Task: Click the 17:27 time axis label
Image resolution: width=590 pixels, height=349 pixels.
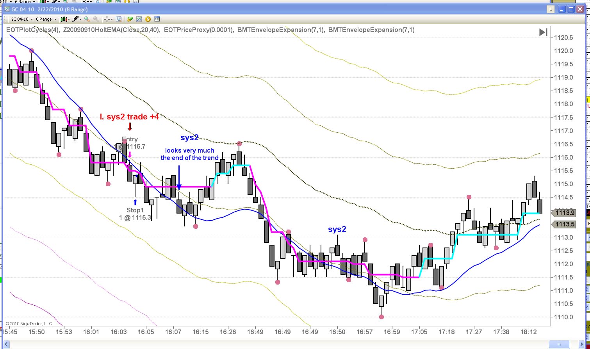Action: tap(474, 332)
